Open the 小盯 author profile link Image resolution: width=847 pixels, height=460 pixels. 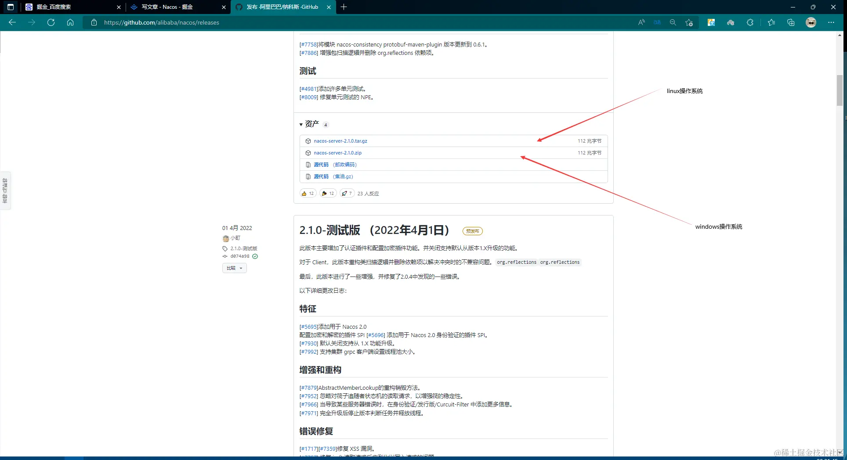click(235, 238)
